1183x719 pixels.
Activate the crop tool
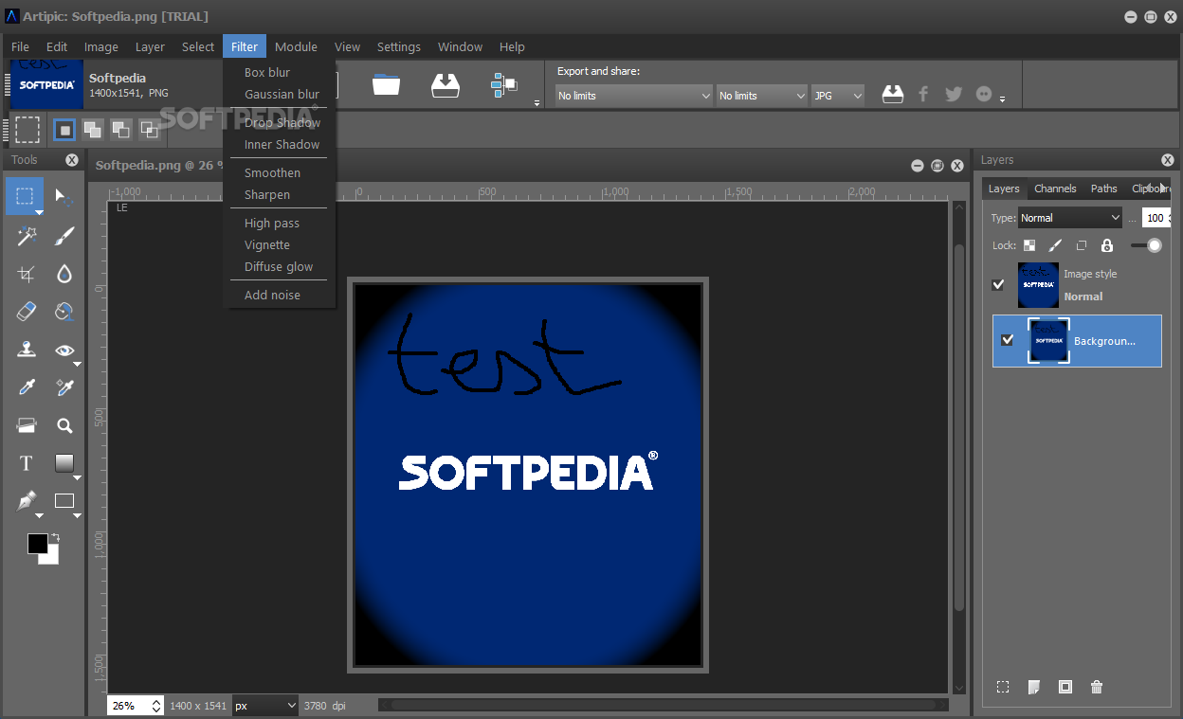click(26, 274)
